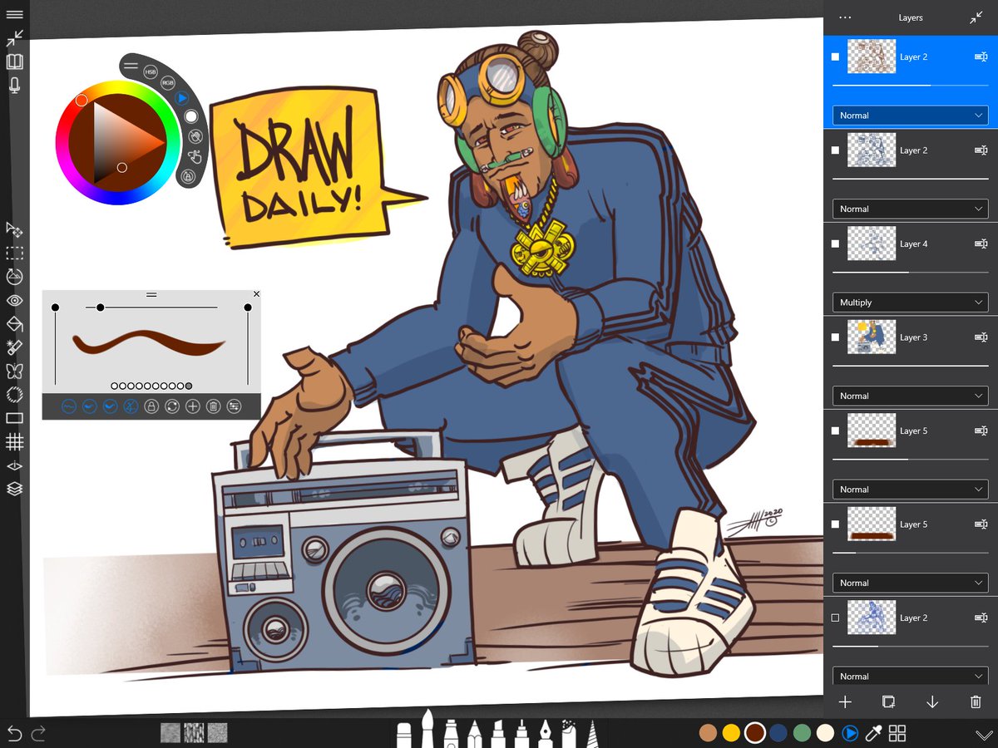
Task: Toggle visibility checkbox of Layer 4
Action: (836, 244)
